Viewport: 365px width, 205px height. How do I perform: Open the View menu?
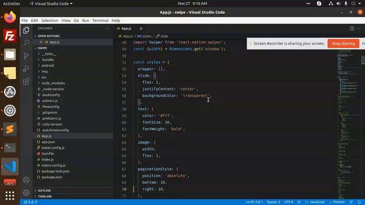pos(66,20)
